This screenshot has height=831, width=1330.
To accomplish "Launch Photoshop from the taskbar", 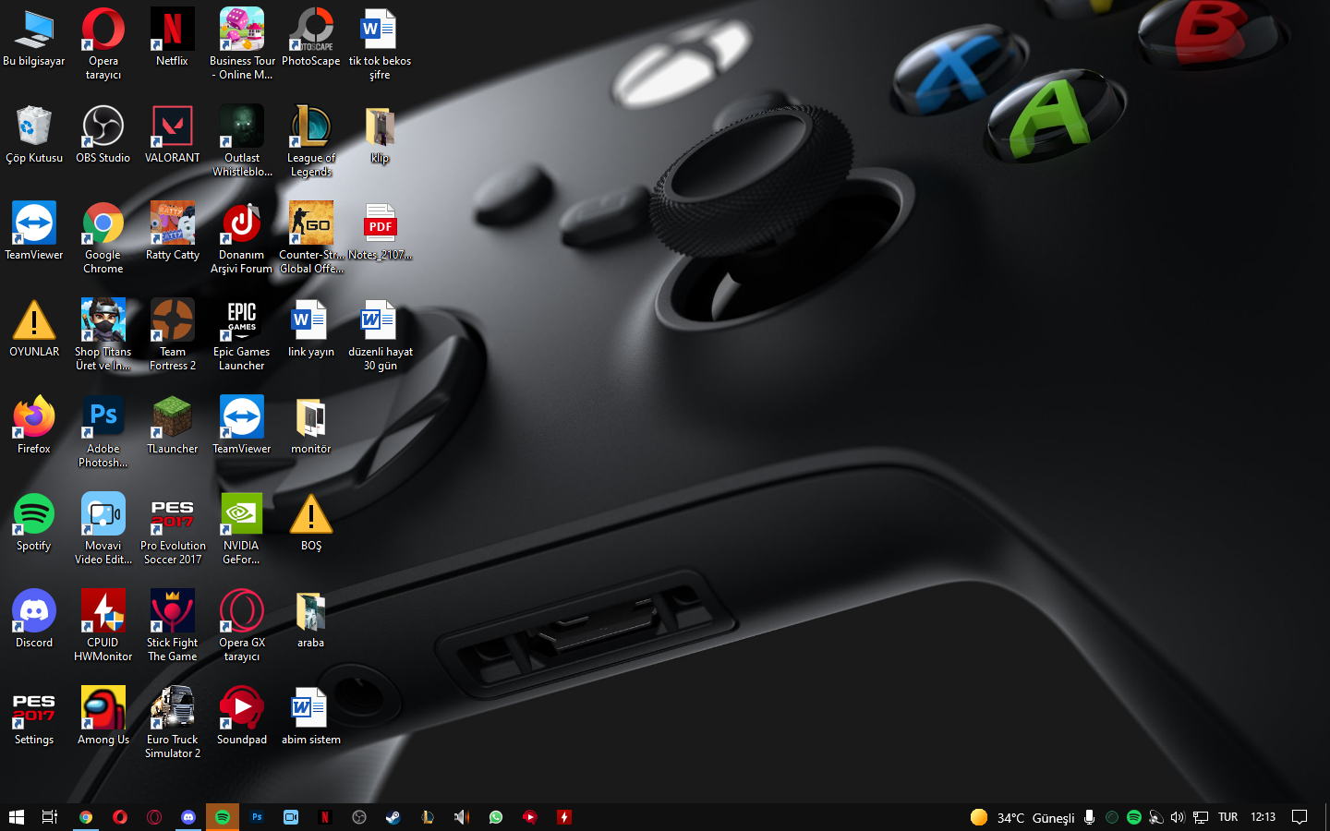I will [257, 817].
